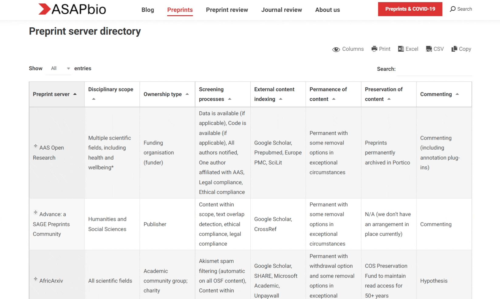Image resolution: width=500 pixels, height=299 pixels.
Task: Export the table to Excel
Action: [x=408, y=49]
